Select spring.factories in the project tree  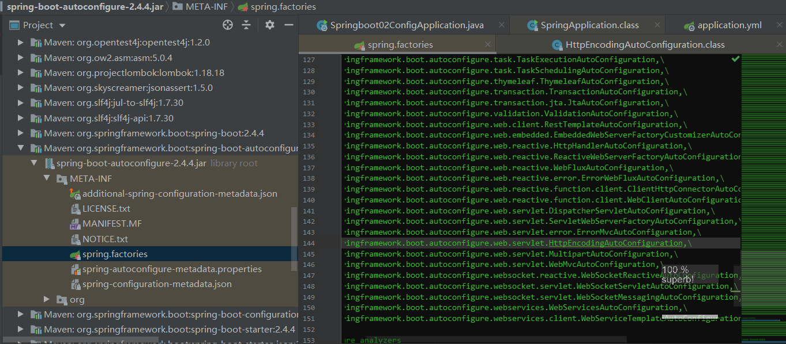[x=115, y=254]
